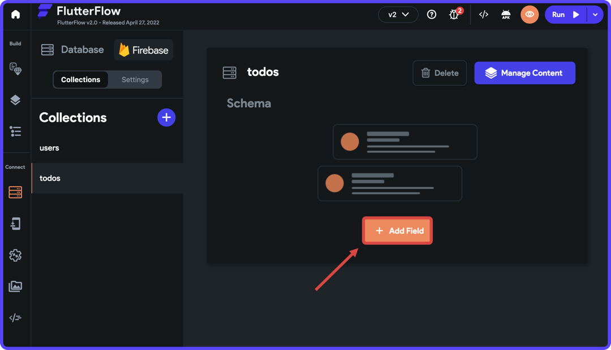Open the FlutterFlow home screen icon
The image size is (611, 350).
(x=15, y=14)
